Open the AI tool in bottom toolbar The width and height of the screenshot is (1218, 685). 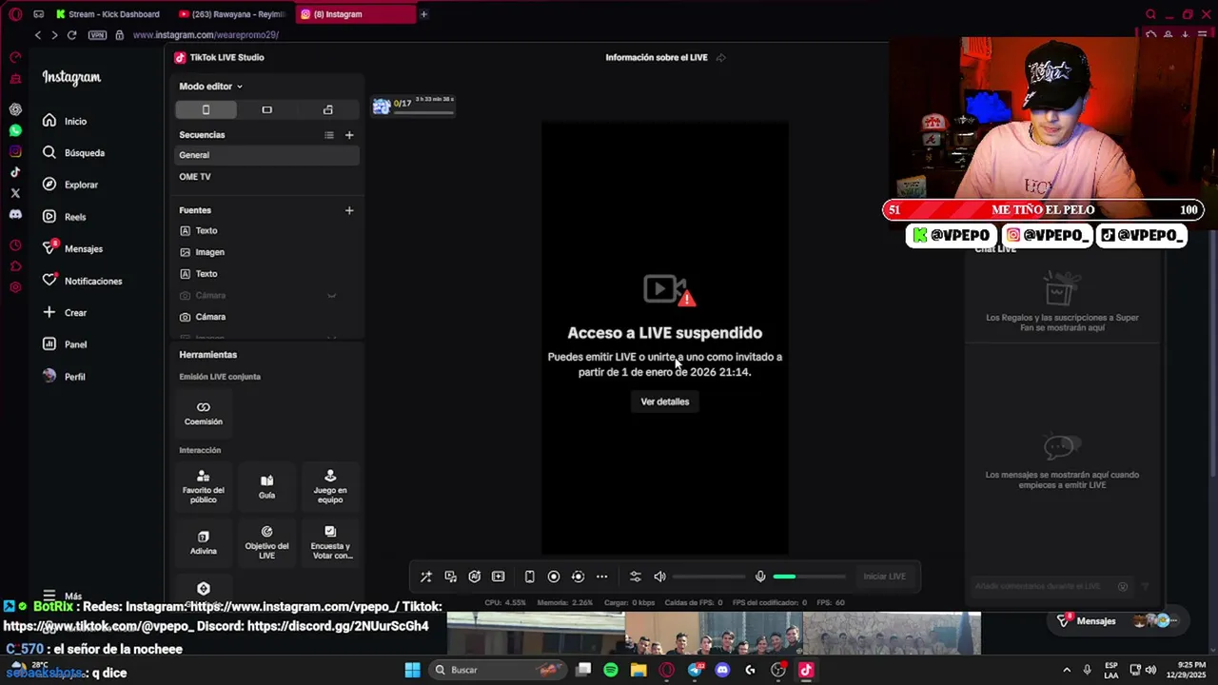[x=474, y=577]
